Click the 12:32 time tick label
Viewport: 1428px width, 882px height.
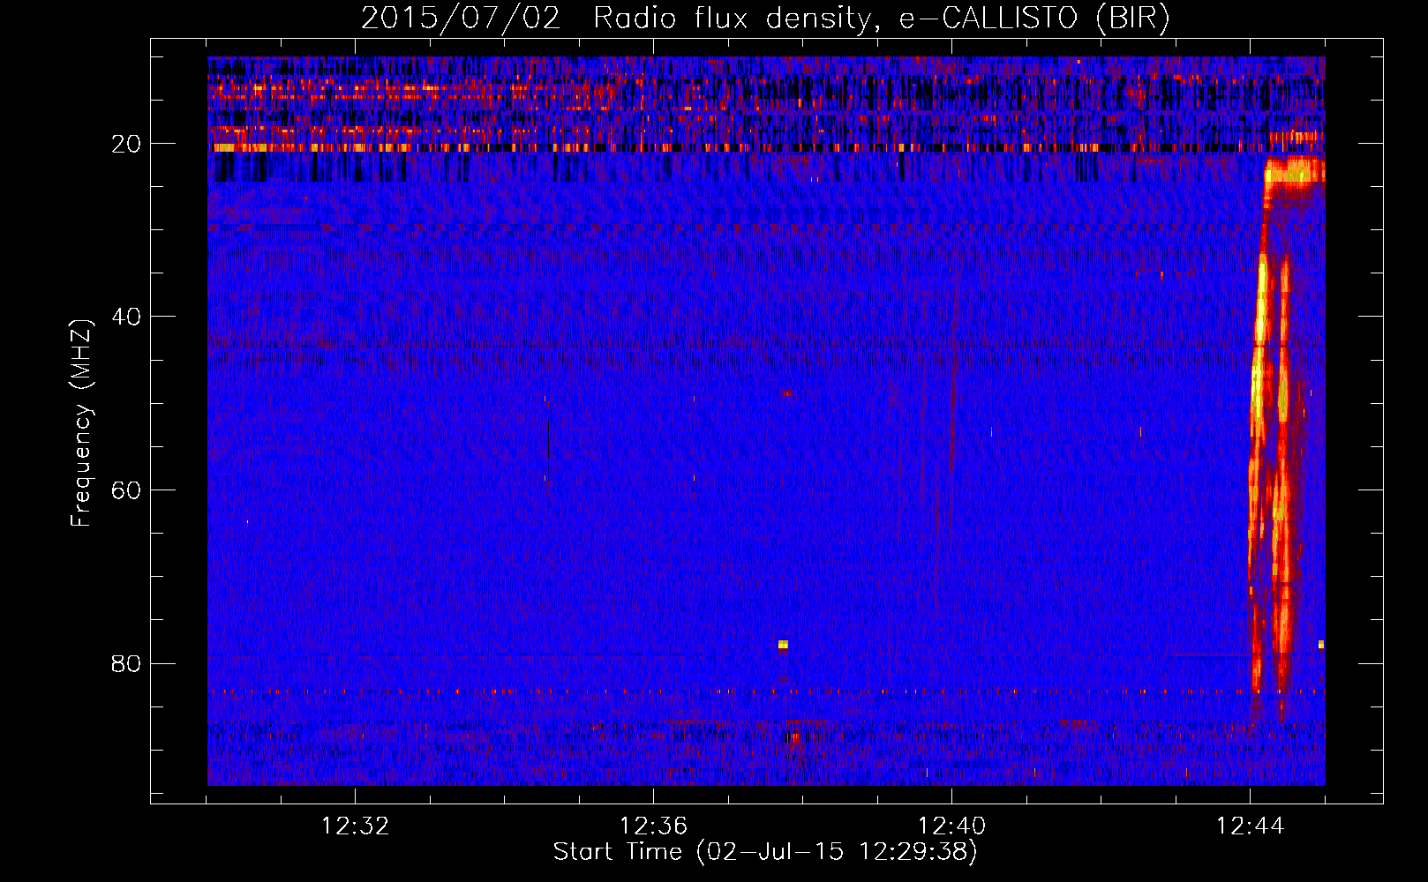(355, 826)
